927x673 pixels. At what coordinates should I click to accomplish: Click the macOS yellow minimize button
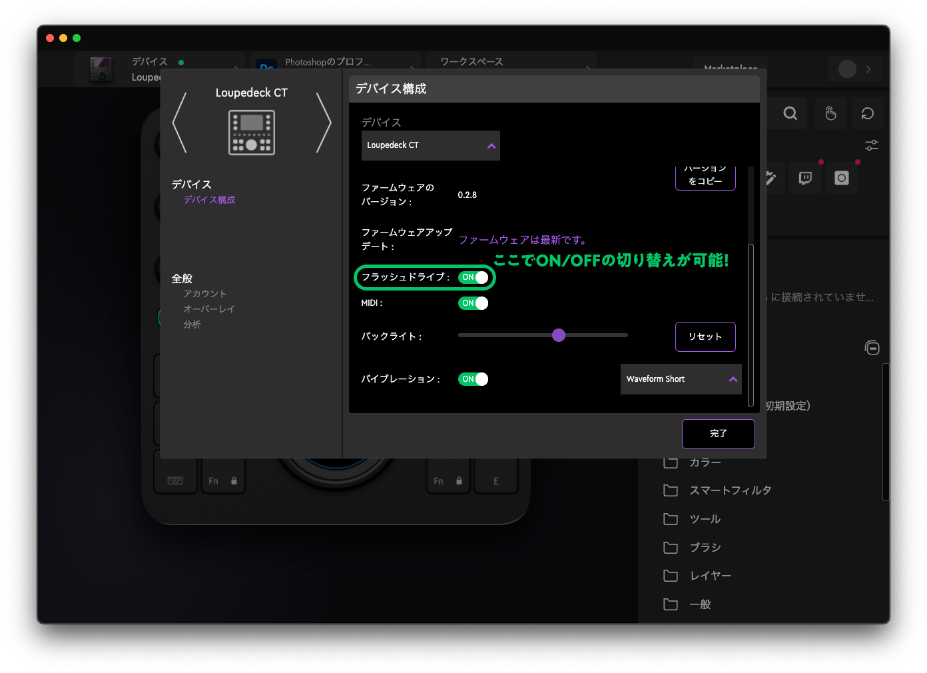[63, 38]
